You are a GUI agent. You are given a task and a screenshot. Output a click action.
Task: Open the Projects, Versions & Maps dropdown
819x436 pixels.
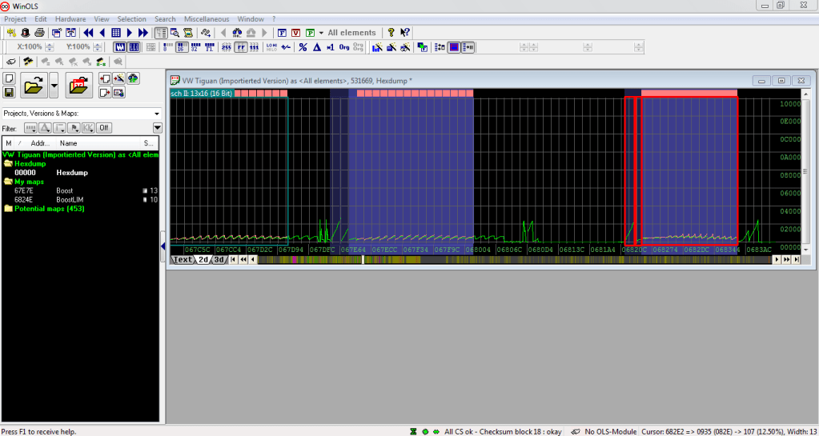(157, 114)
